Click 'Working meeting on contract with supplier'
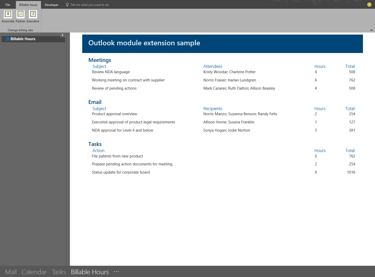 click(x=128, y=80)
